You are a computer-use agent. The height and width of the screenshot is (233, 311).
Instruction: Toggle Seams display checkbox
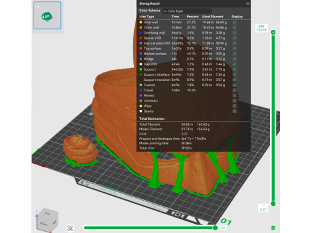coord(235,111)
